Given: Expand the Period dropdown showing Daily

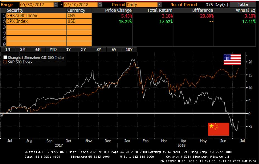Looking at the screenshot, I should click(x=160, y=5).
